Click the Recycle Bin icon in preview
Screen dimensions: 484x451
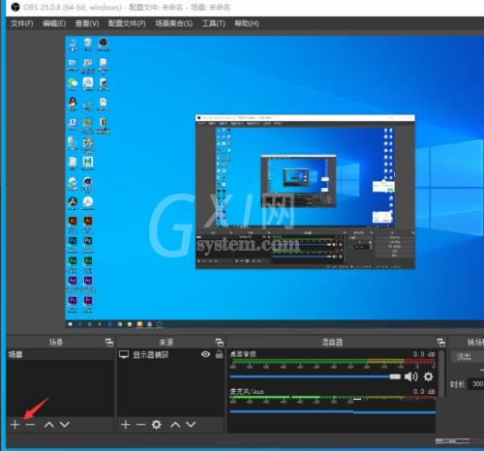[88, 45]
